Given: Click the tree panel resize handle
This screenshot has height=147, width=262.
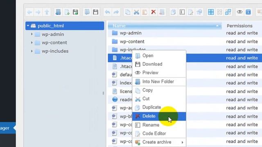Looking at the screenshot, I should point(103,93).
